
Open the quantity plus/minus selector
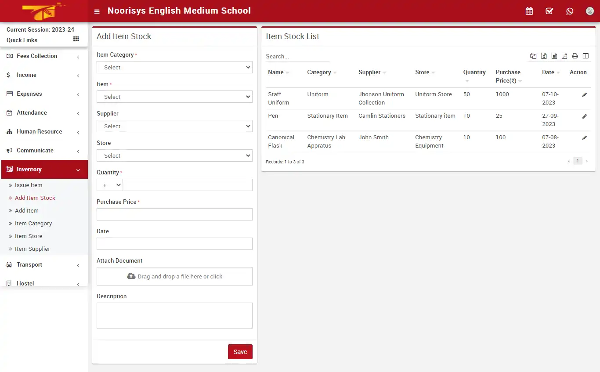109,185
